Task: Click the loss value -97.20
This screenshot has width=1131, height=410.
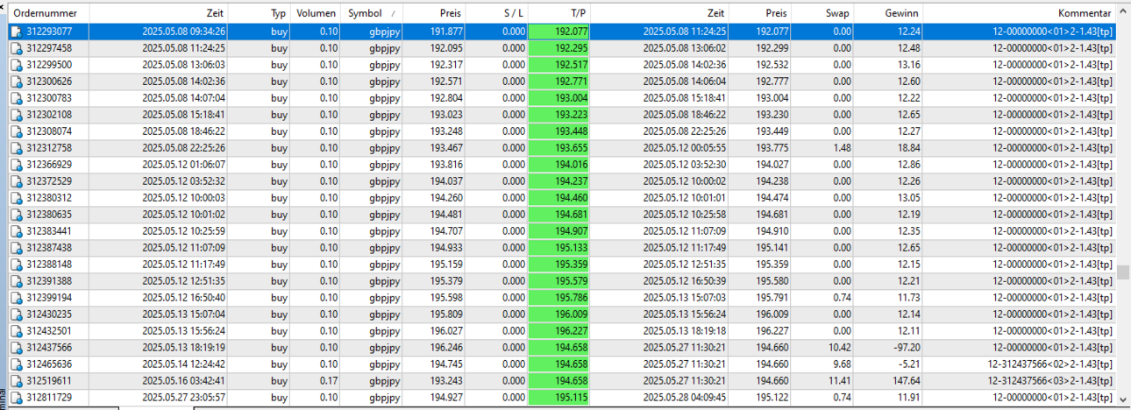Action: click(x=904, y=347)
